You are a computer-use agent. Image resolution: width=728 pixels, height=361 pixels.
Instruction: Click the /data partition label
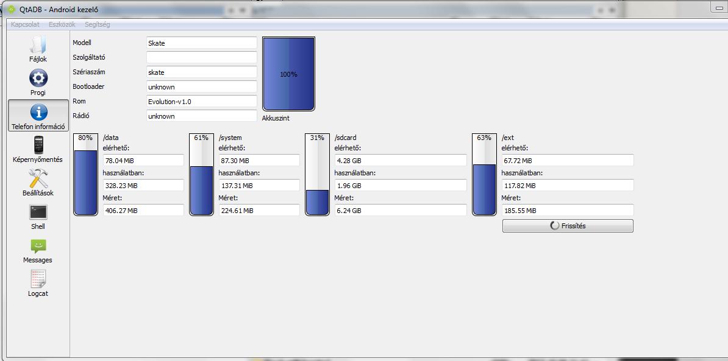pyautogui.click(x=111, y=138)
